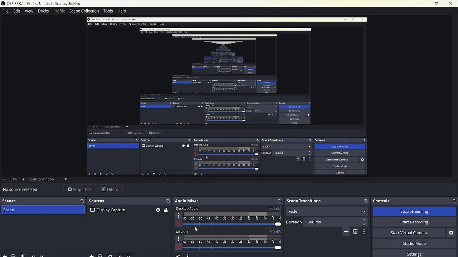Remove transition using the trash icon
This screenshot has height=257, width=458.
(x=355, y=232)
